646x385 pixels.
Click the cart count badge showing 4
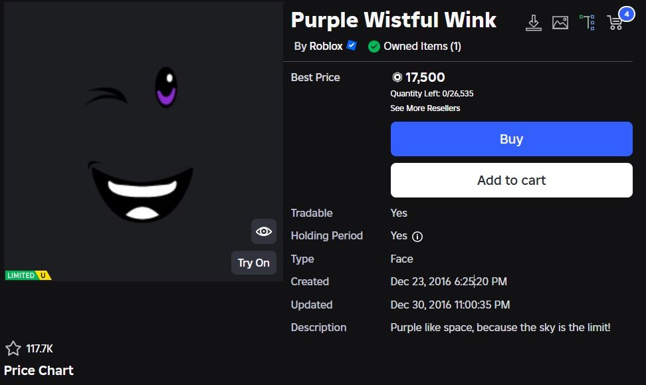pyautogui.click(x=627, y=14)
